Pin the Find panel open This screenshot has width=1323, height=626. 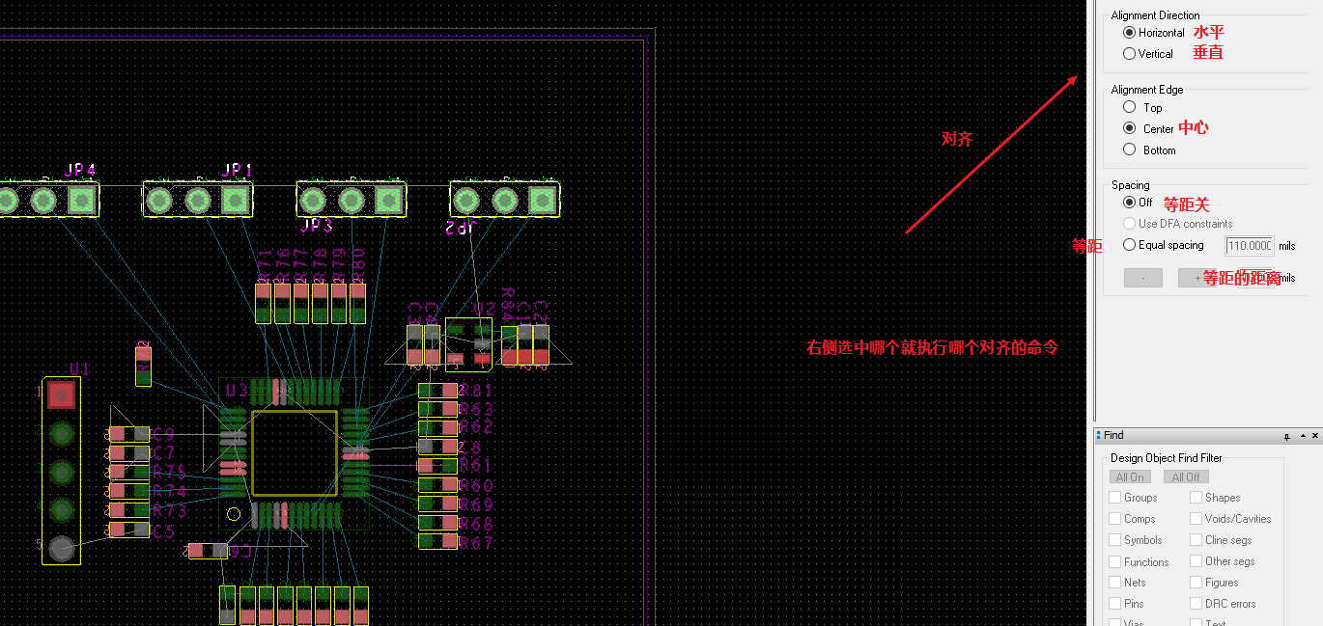tap(1286, 435)
